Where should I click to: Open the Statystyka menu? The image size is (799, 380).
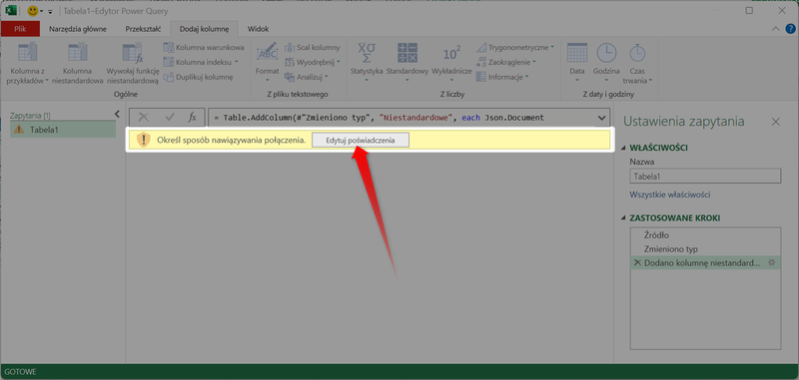coord(367,62)
